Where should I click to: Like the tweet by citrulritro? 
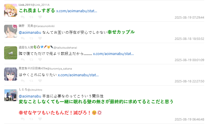click(x=40, y=119)
